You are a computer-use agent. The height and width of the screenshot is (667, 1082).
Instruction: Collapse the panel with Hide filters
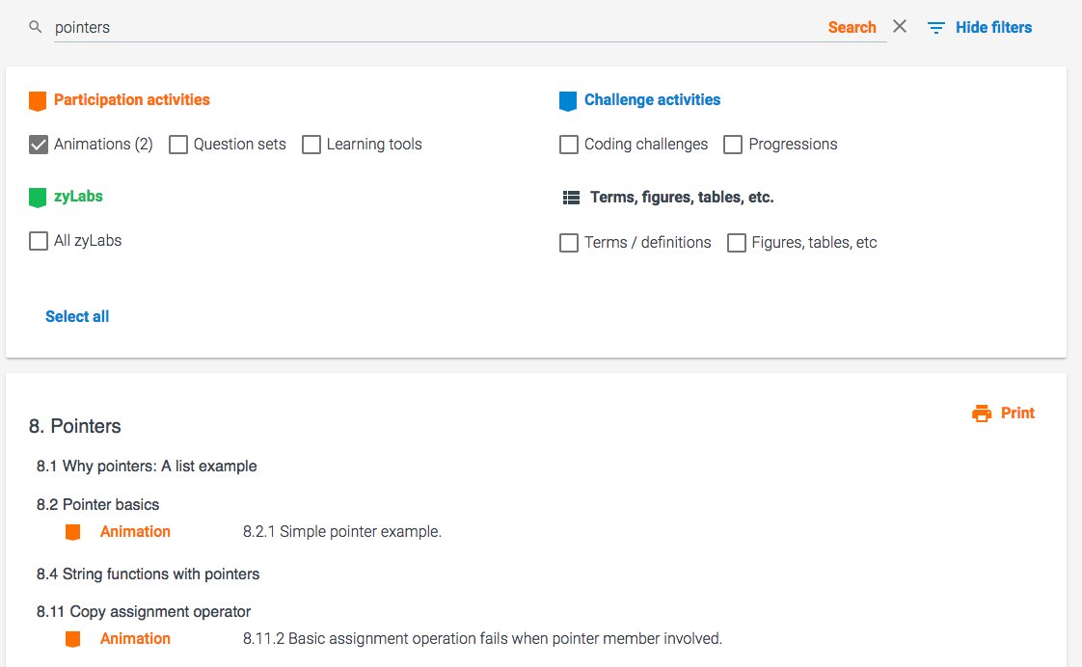pyautogui.click(x=993, y=28)
